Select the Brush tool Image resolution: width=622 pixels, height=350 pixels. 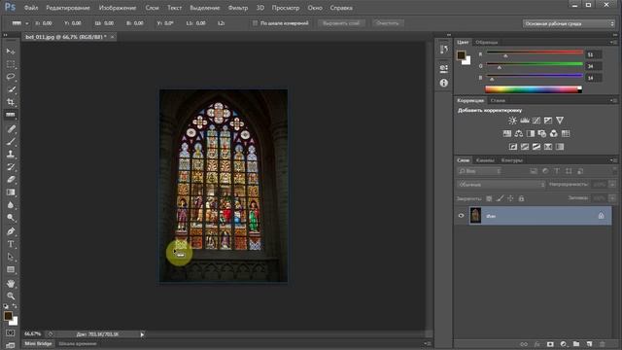point(11,141)
